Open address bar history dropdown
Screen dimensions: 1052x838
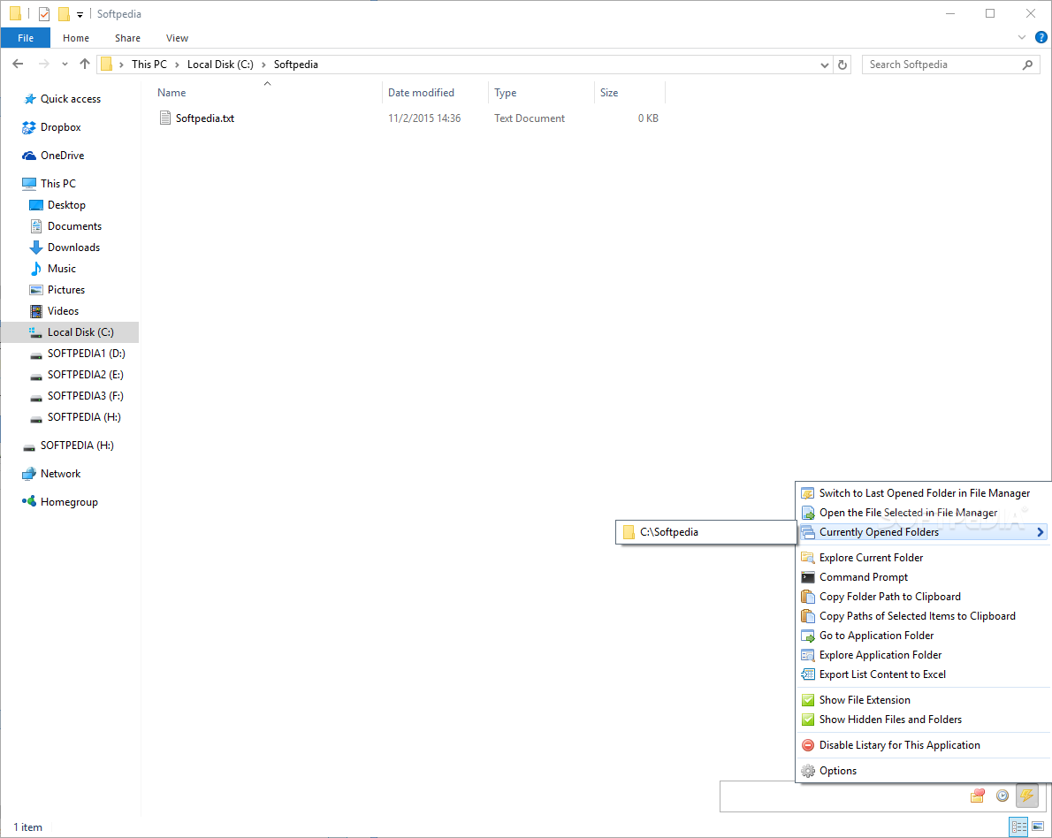click(825, 65)
